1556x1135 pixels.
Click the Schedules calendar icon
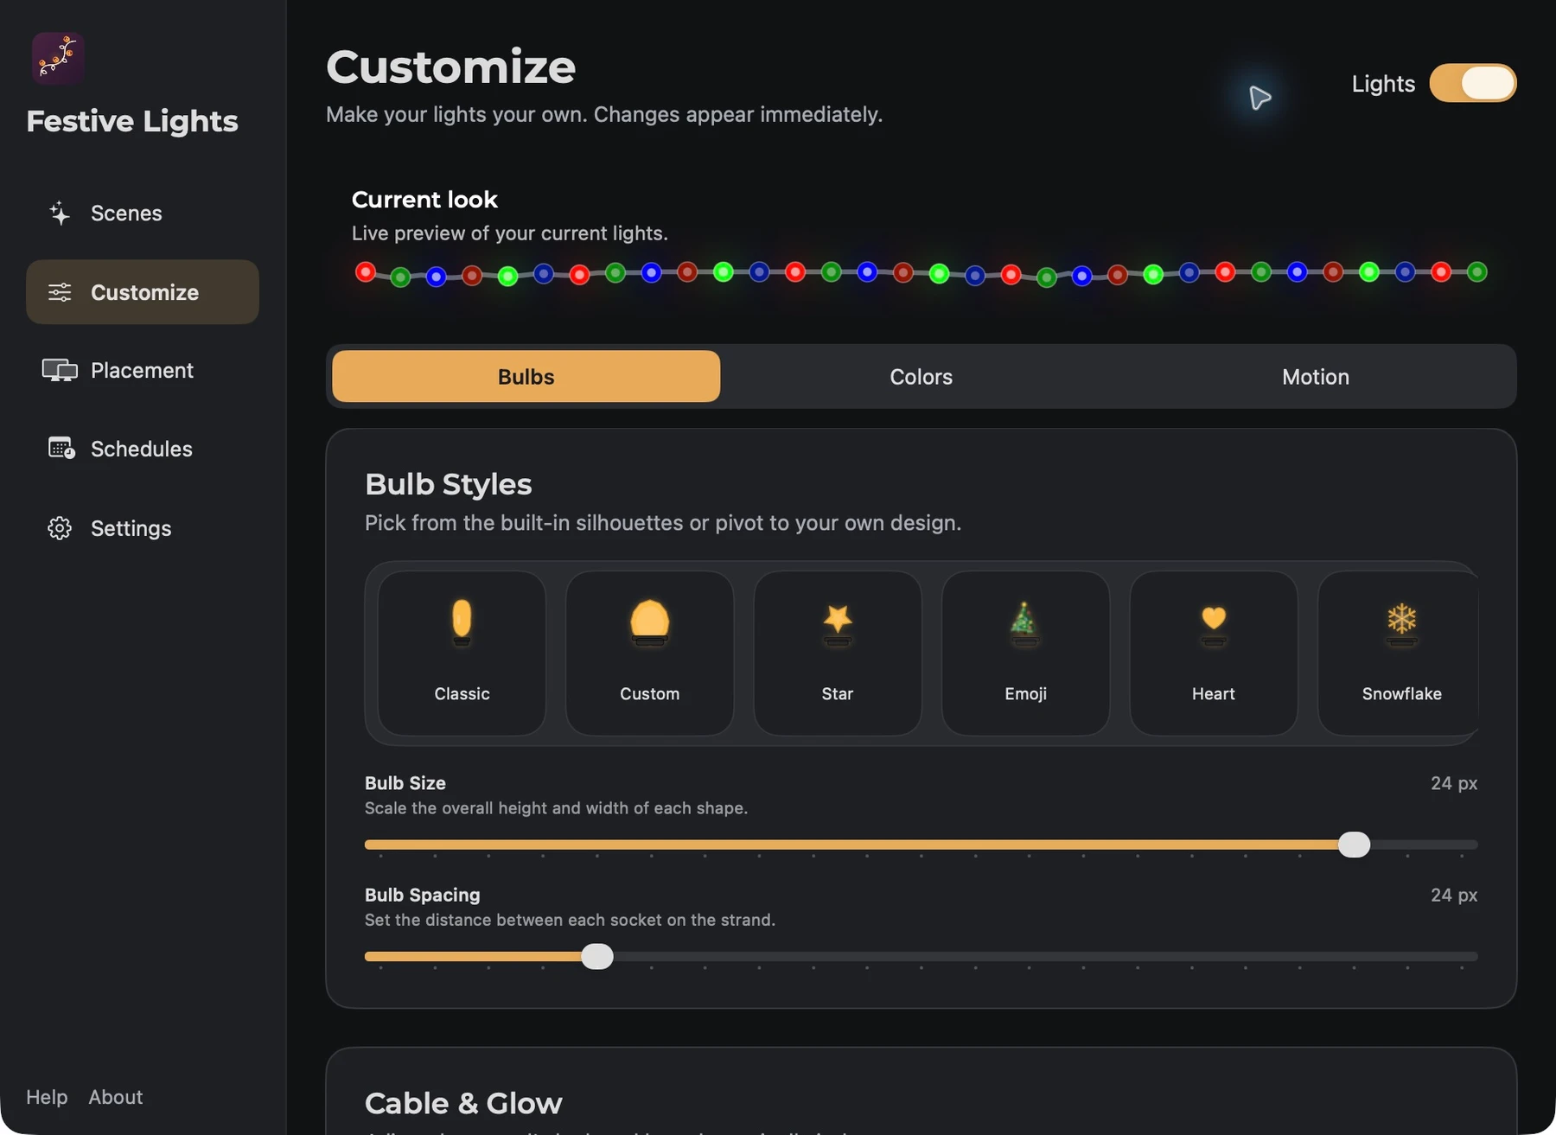coord(61,449)
